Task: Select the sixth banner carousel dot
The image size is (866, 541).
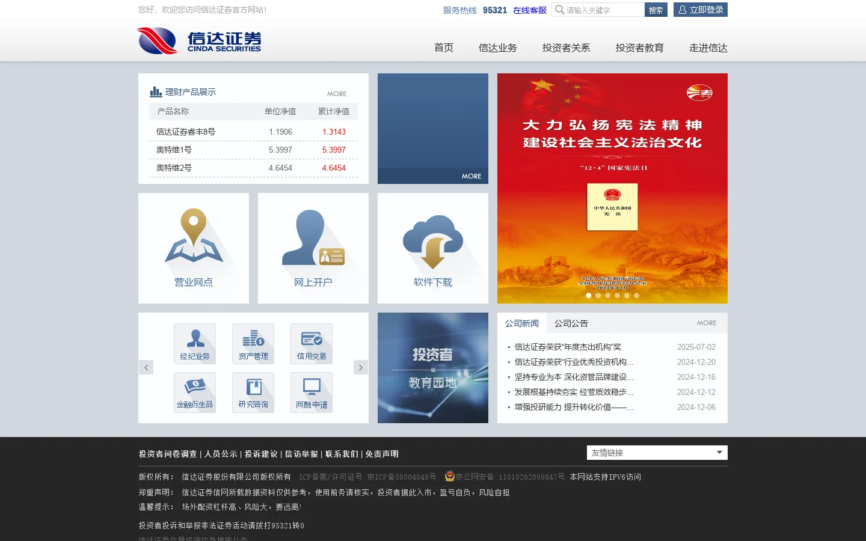Action: coord(636,295)
